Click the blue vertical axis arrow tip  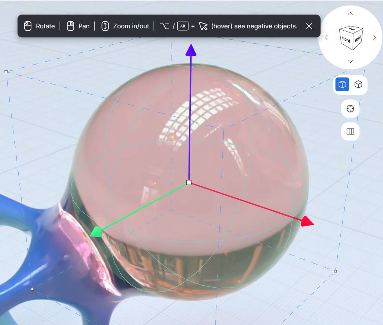point(191,49)
